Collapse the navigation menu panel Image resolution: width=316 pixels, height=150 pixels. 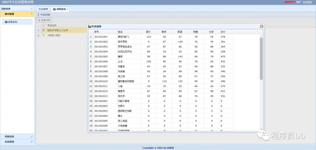(x=32, y=9)
